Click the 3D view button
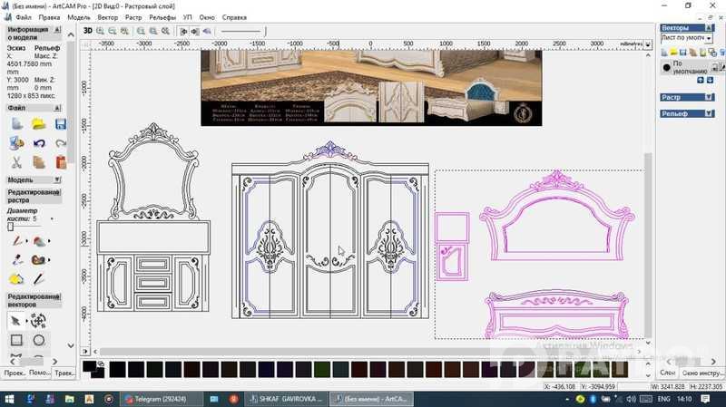This screenshot has height=407, width=726. point(88,31)
